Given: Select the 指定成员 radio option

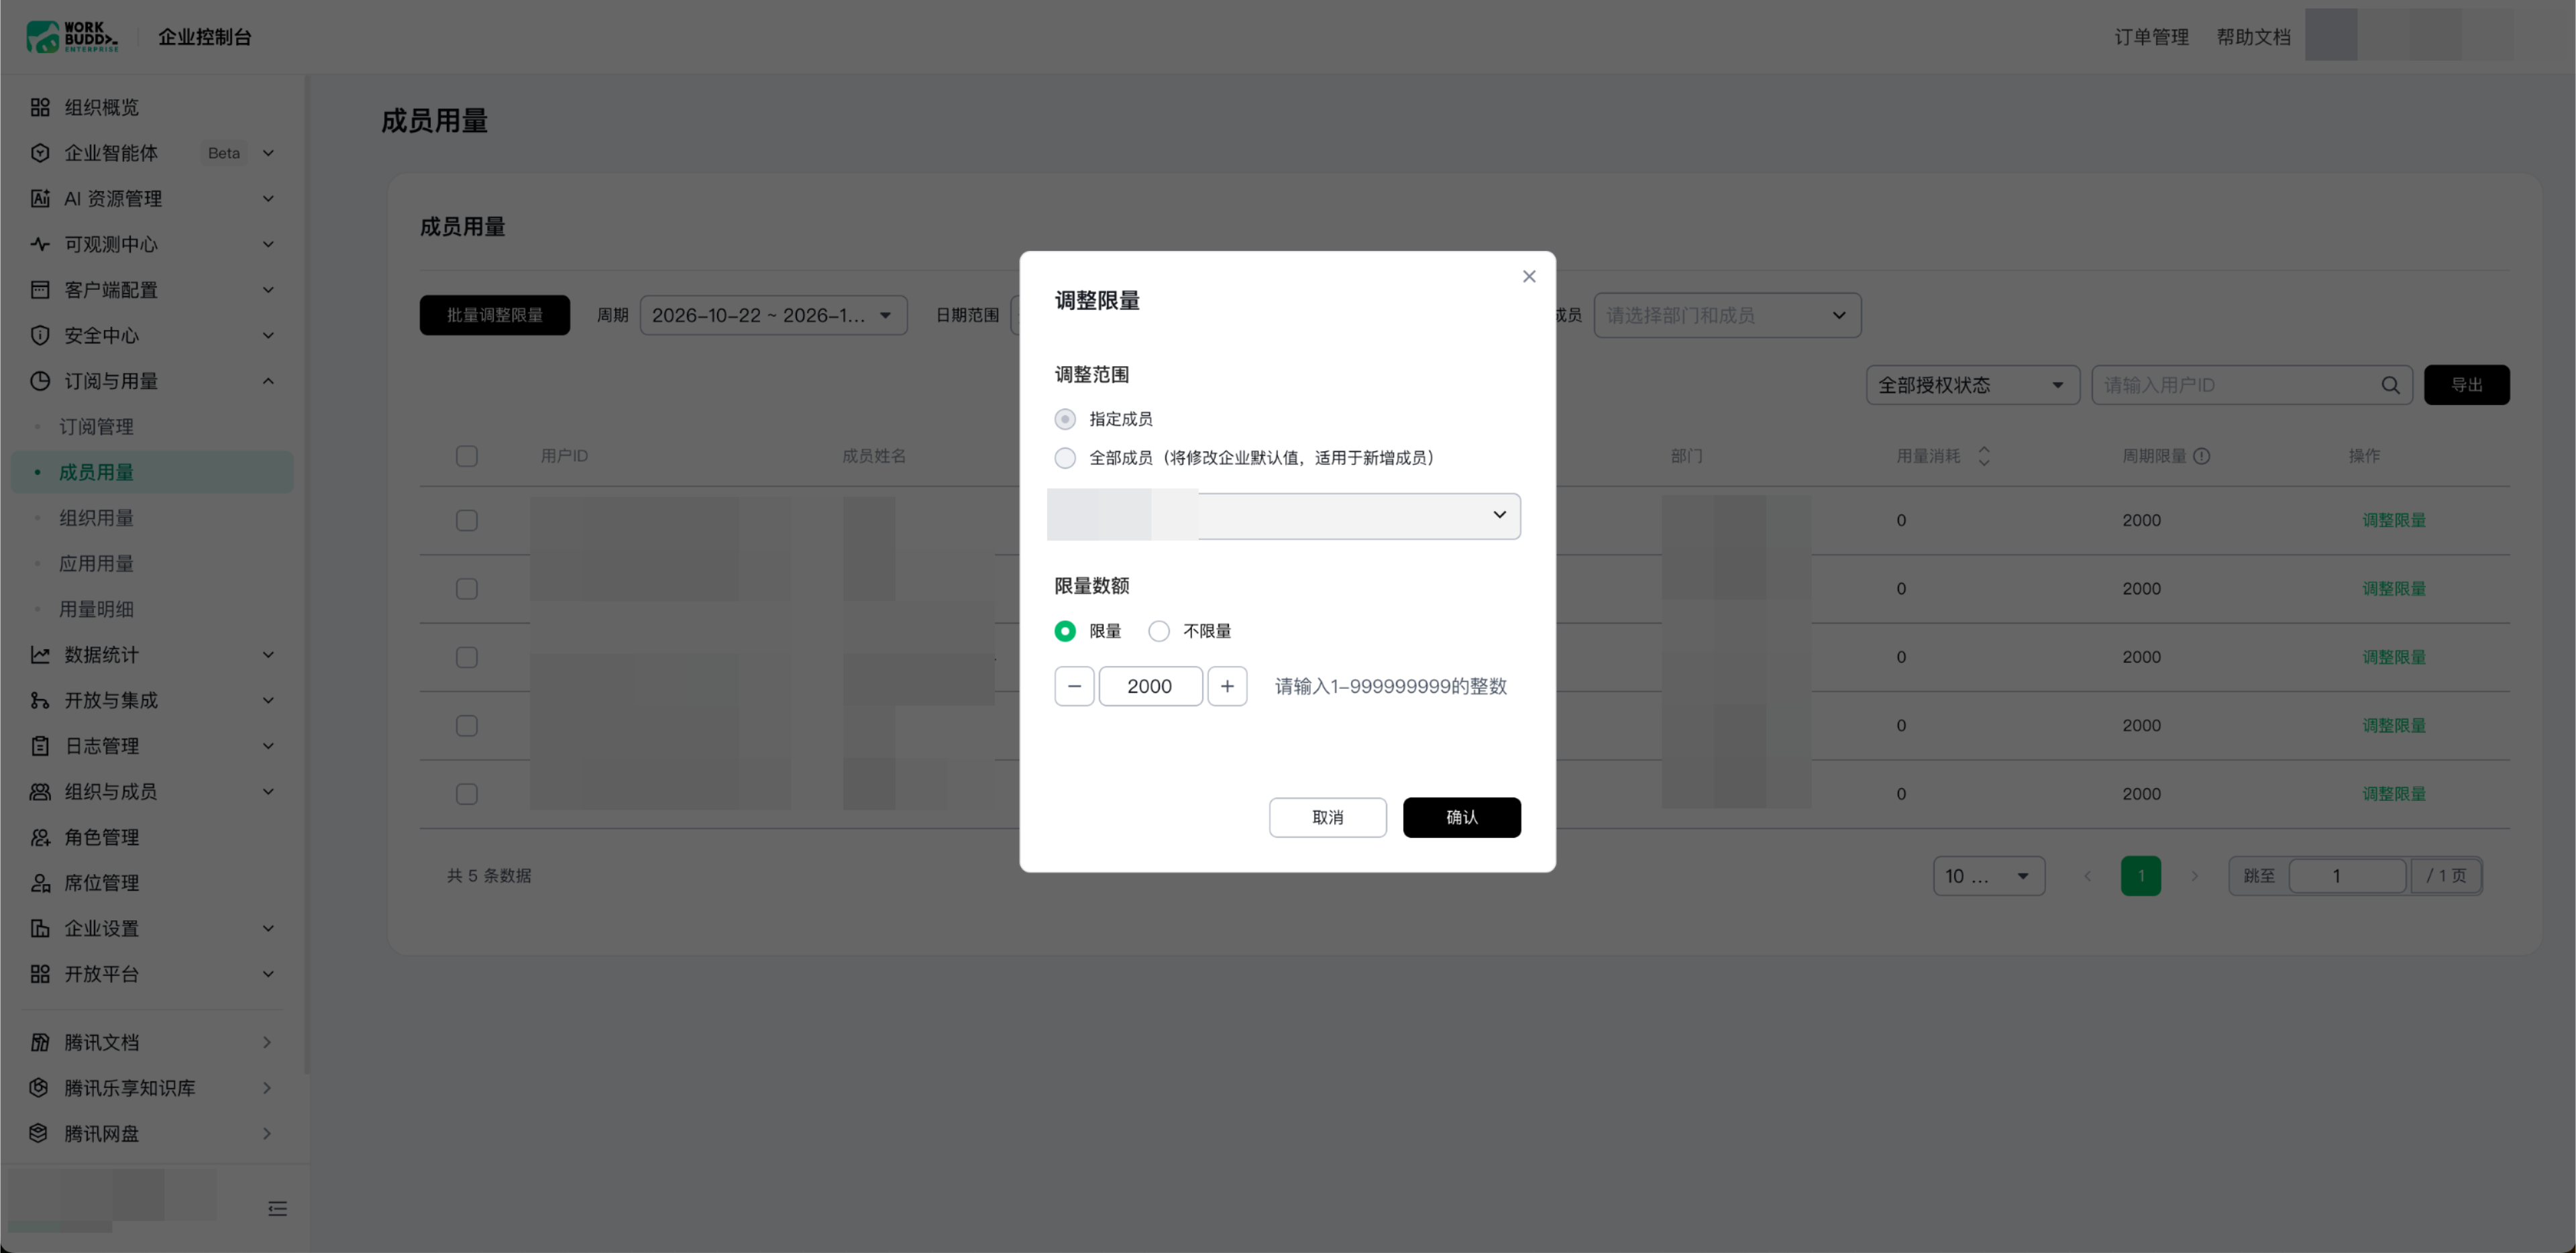Looking at the screenshot, I should pos(1065,419).
